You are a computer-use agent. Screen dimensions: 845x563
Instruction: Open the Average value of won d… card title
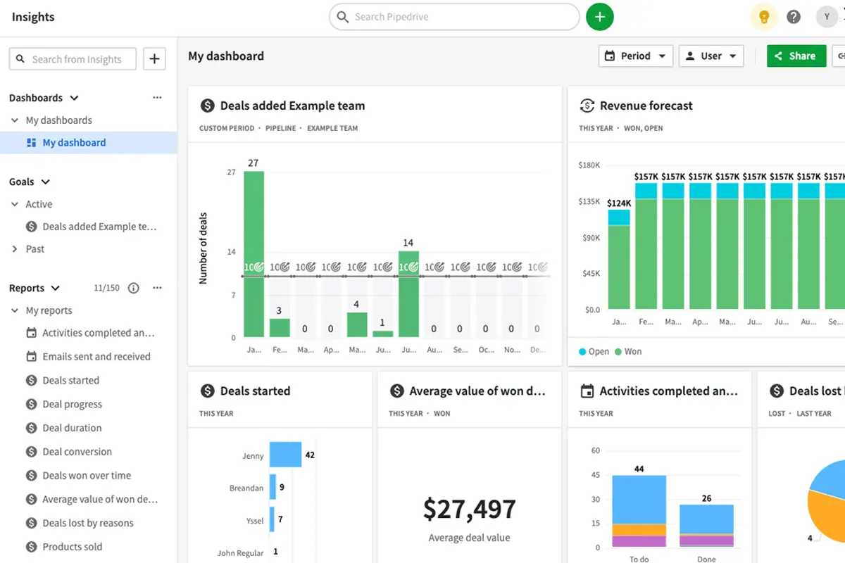(477, 391)
